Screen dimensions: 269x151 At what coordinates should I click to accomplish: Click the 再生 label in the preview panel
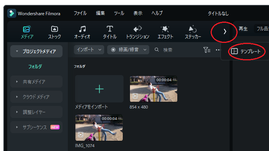click(243, 29)
